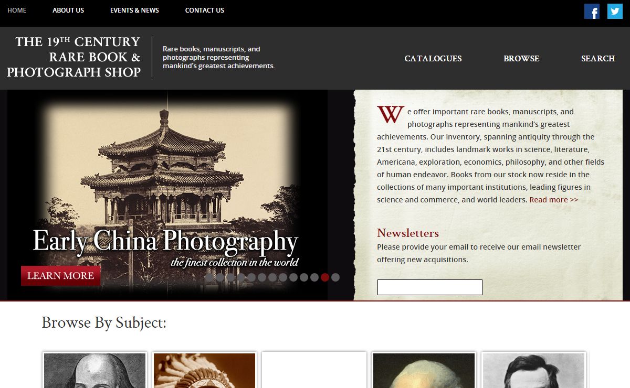Focus the newsletter email input field
This screenshot has height=388, width=630.
[x=430, y=287]
